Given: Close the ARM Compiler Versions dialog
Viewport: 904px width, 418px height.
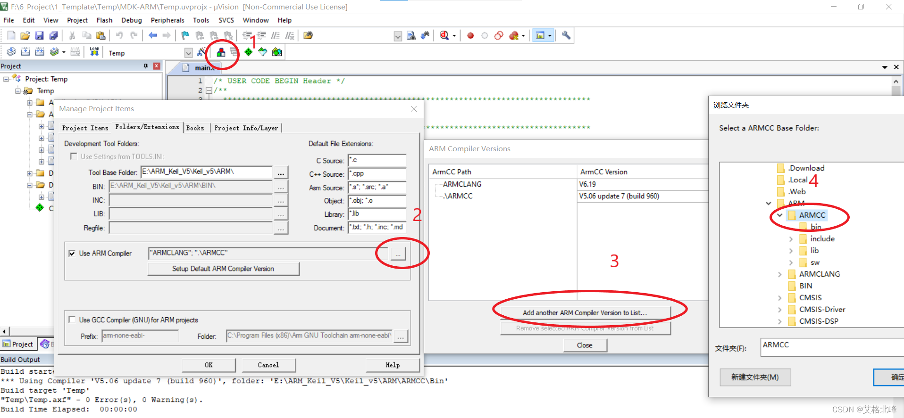Looking at the screenshot, I should (x=585, y=345).
